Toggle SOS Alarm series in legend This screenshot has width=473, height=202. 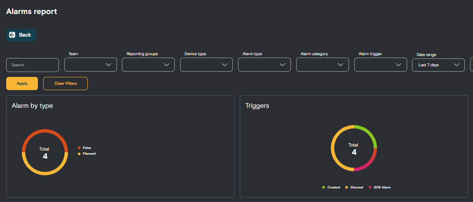pos(379,187)
